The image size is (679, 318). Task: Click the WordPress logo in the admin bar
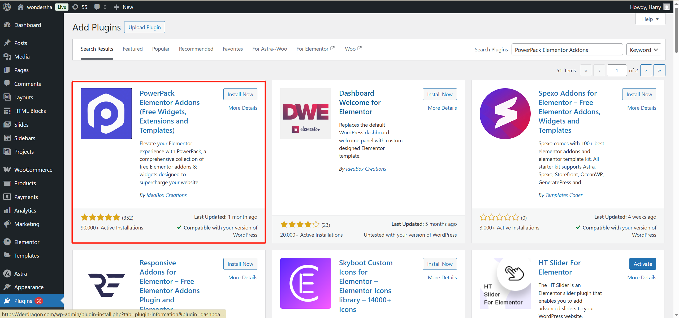(6, 7)
